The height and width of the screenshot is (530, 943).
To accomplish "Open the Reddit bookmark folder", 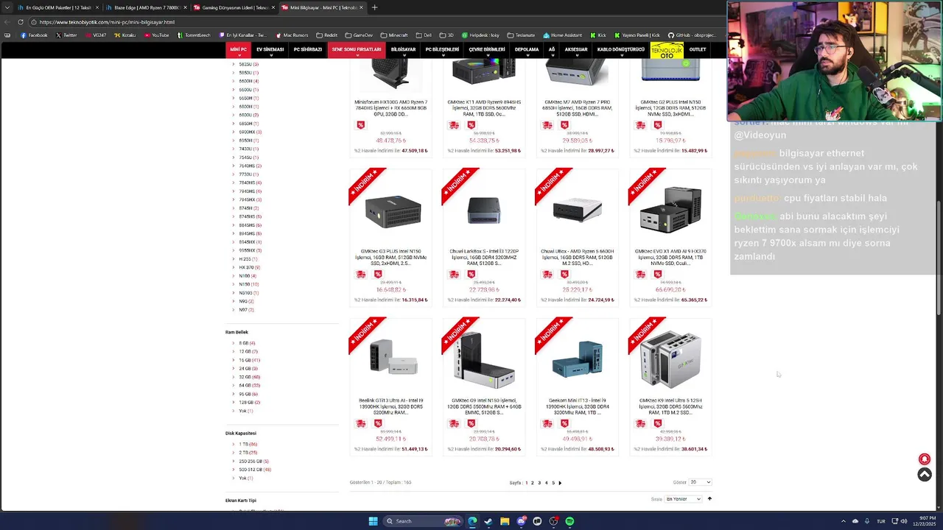I will coord(326,35).
